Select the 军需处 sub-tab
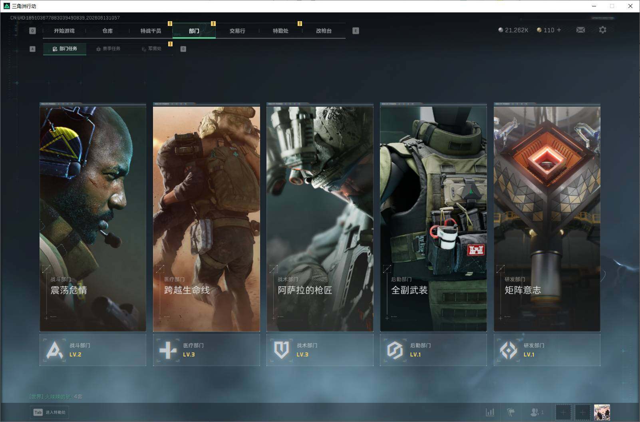Image resolution: width=640 pixels, height=422 pixels. pyautogui.click(x=151, y=49)
